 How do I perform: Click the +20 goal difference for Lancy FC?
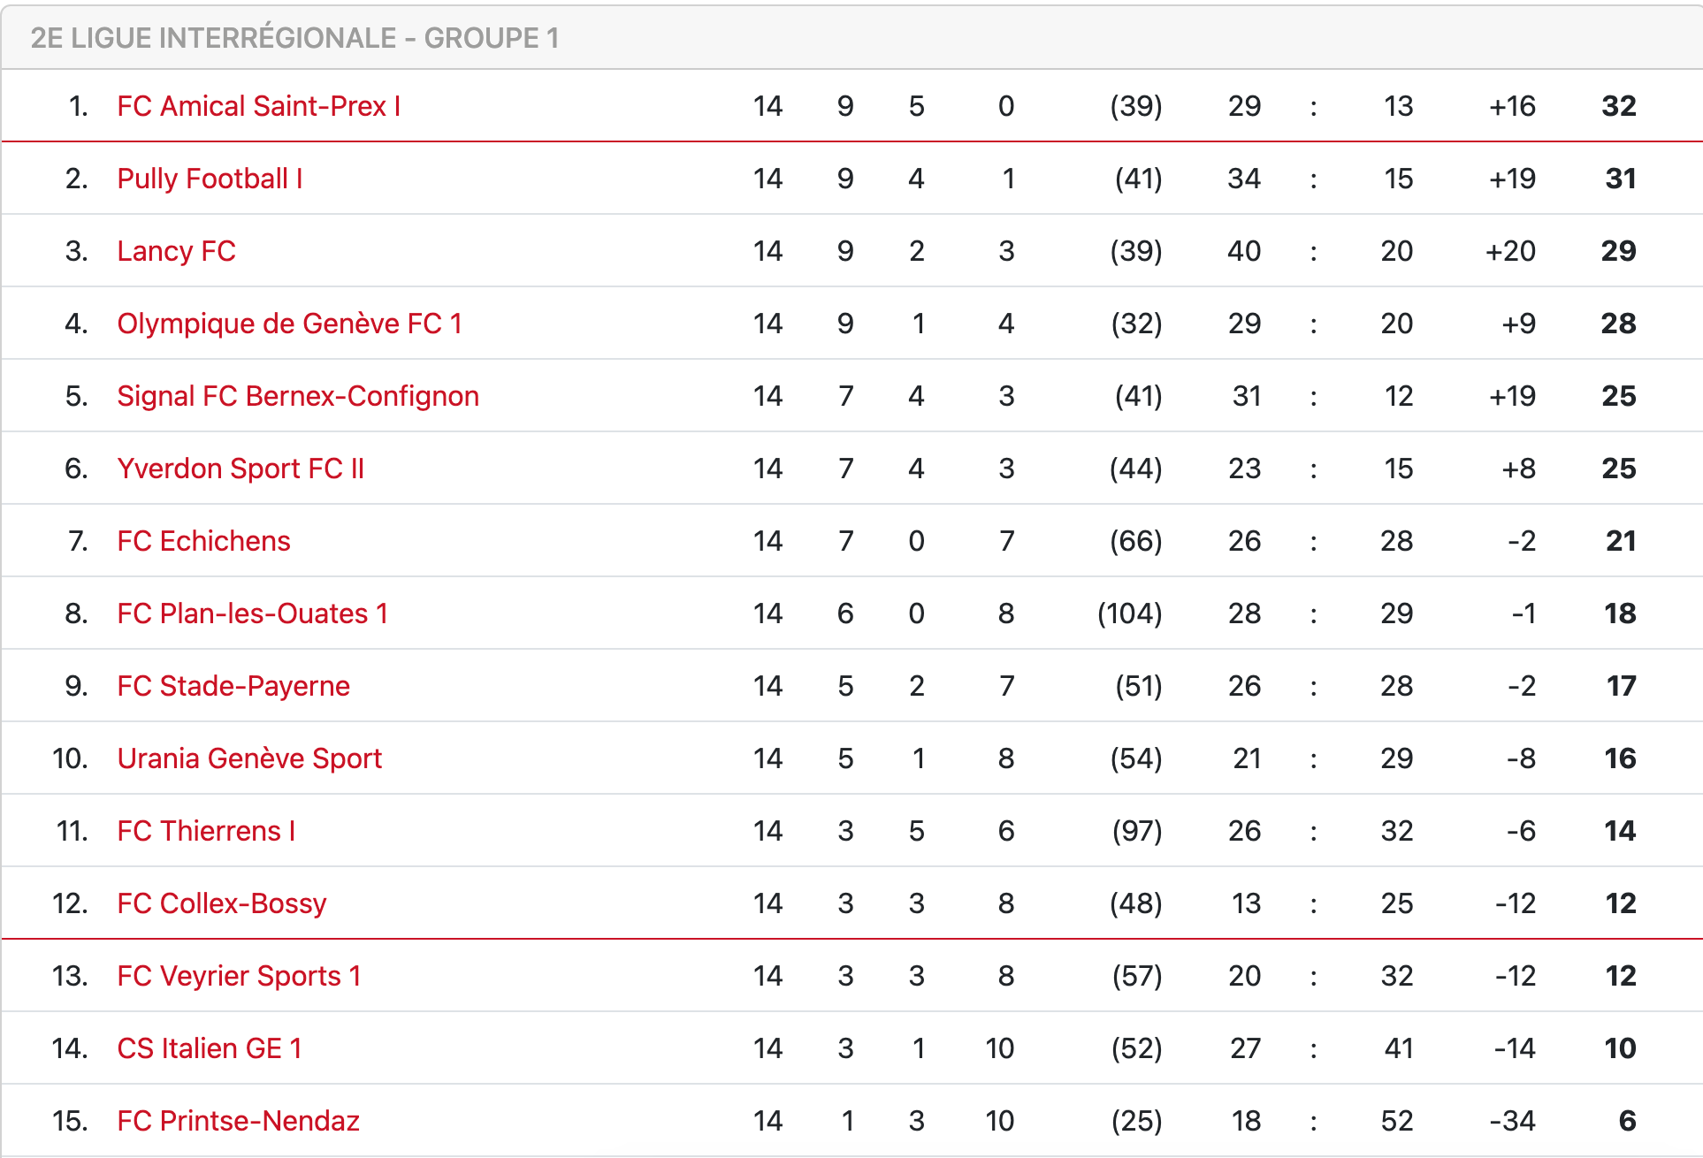[1509, 251]
